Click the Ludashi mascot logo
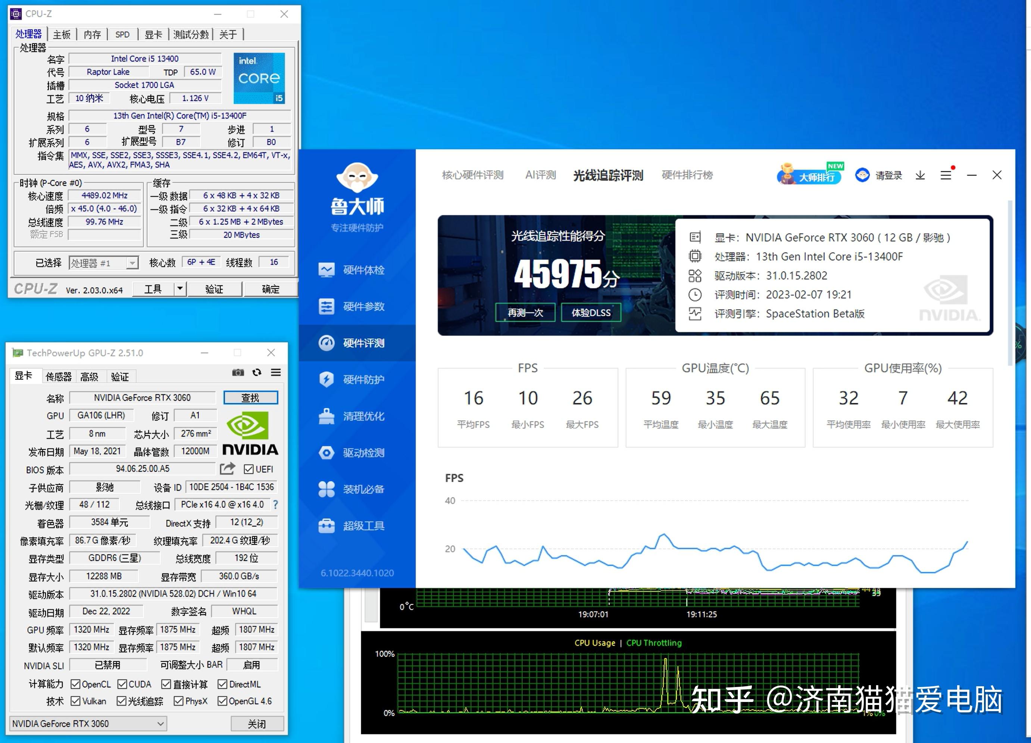 (x=357, y=177)
